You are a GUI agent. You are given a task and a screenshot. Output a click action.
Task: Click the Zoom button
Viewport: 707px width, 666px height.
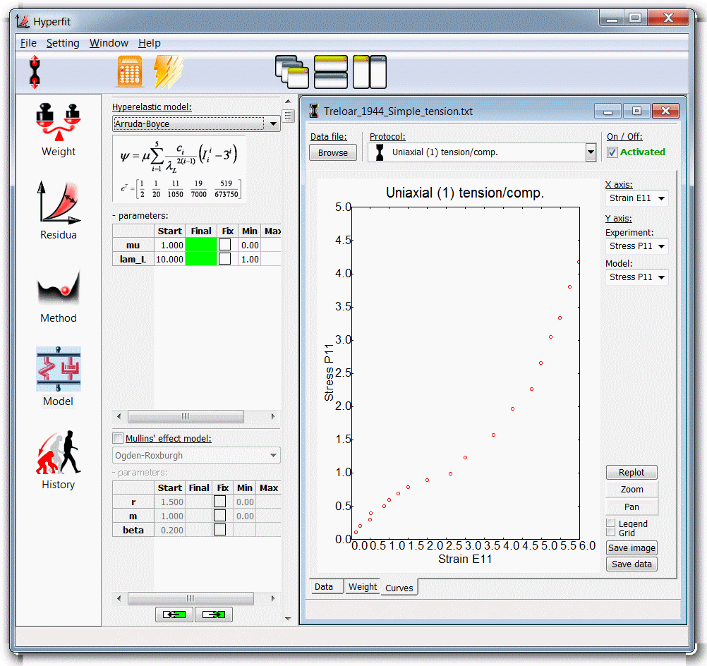click(632, 489)
